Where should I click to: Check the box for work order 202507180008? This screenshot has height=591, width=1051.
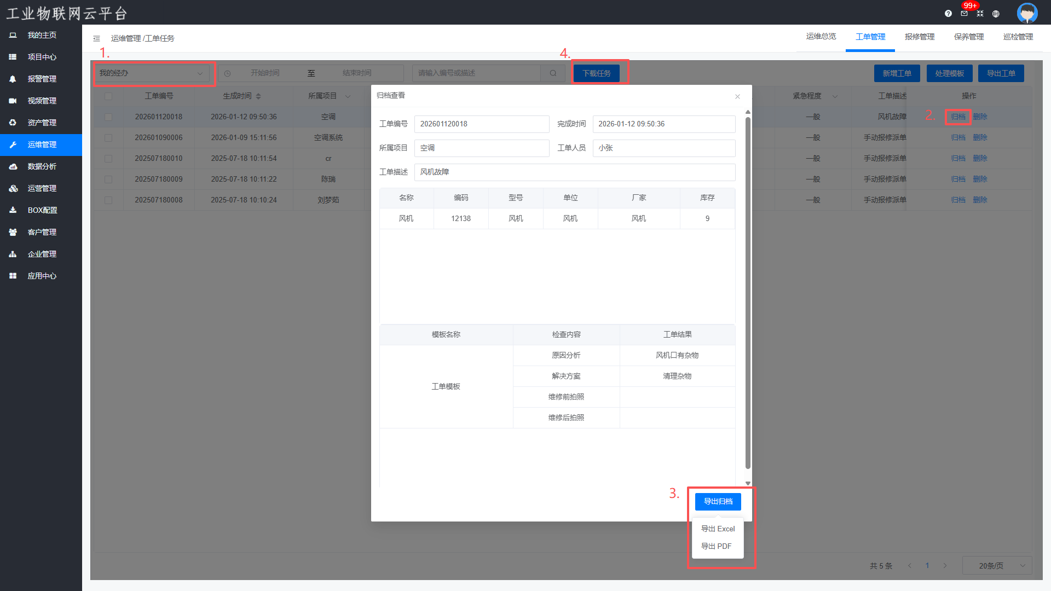point(108,200)
